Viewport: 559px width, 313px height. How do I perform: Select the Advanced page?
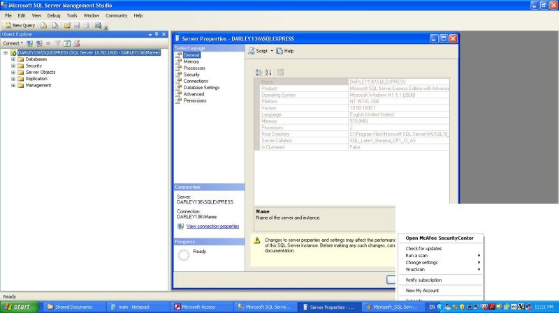194,94
